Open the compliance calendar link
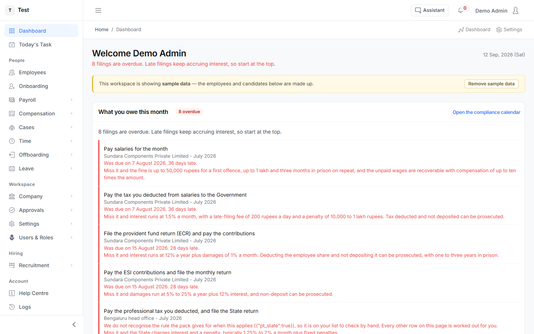The width and height of the screenshot is (534, 334). tap(486, 112)
